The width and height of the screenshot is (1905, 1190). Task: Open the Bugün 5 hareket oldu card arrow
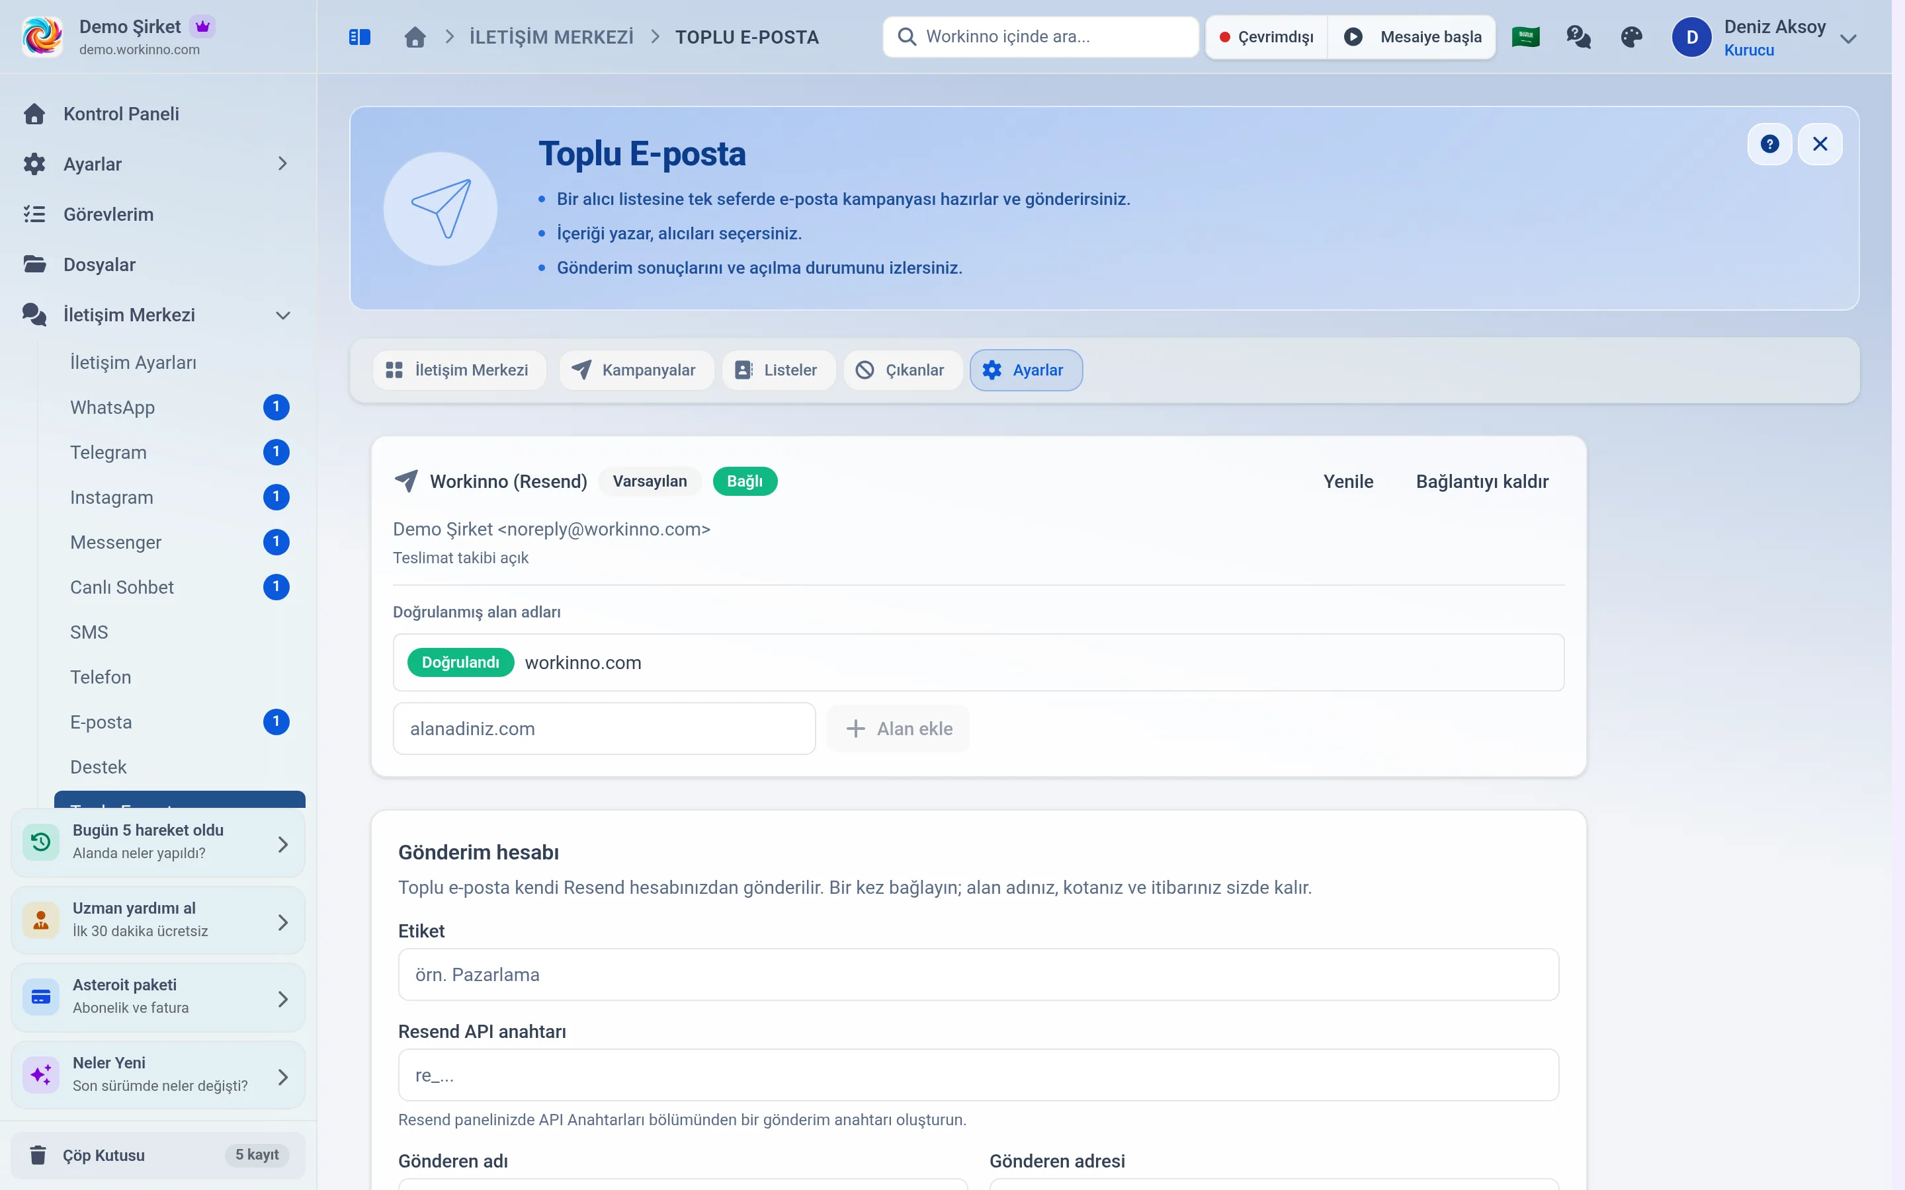coord(283,844)
